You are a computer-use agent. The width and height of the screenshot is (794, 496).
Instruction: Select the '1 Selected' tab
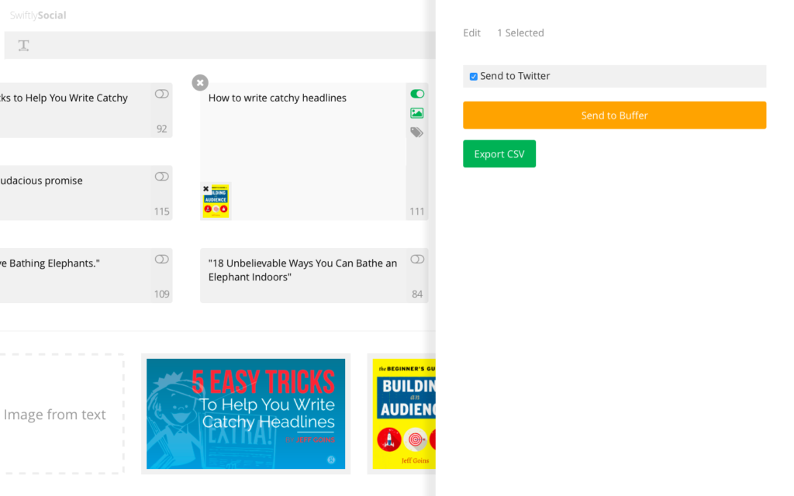[520, 33]
